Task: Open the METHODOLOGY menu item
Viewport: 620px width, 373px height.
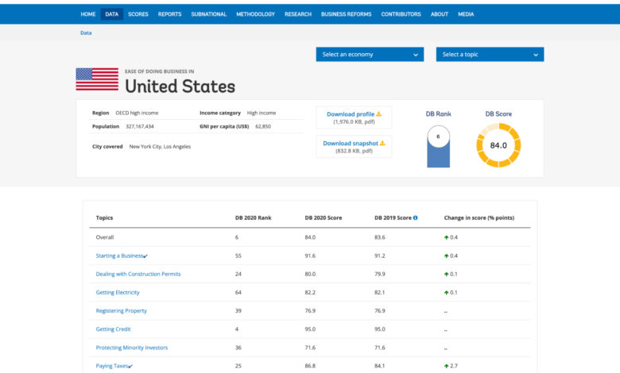Action: 255,14
